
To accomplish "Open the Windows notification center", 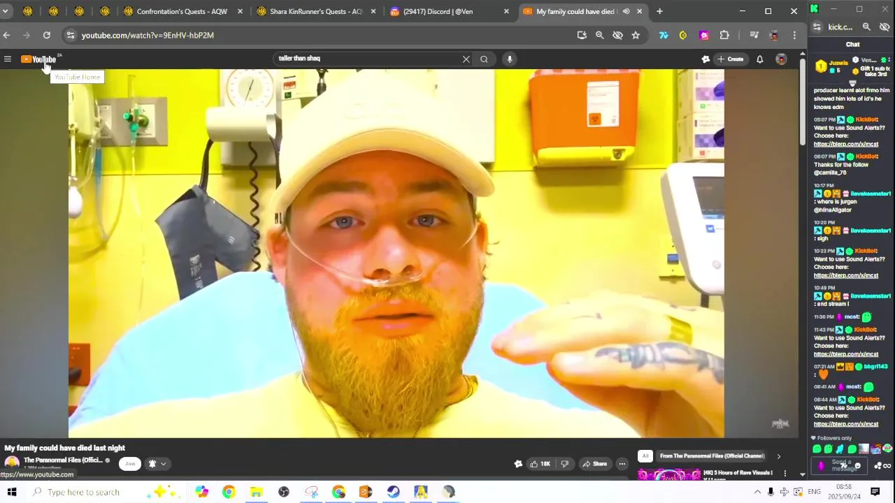I will [875, 492].
